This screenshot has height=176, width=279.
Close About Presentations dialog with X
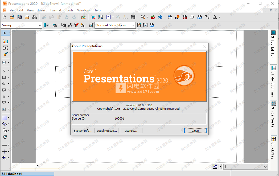[x=204, y=46]
